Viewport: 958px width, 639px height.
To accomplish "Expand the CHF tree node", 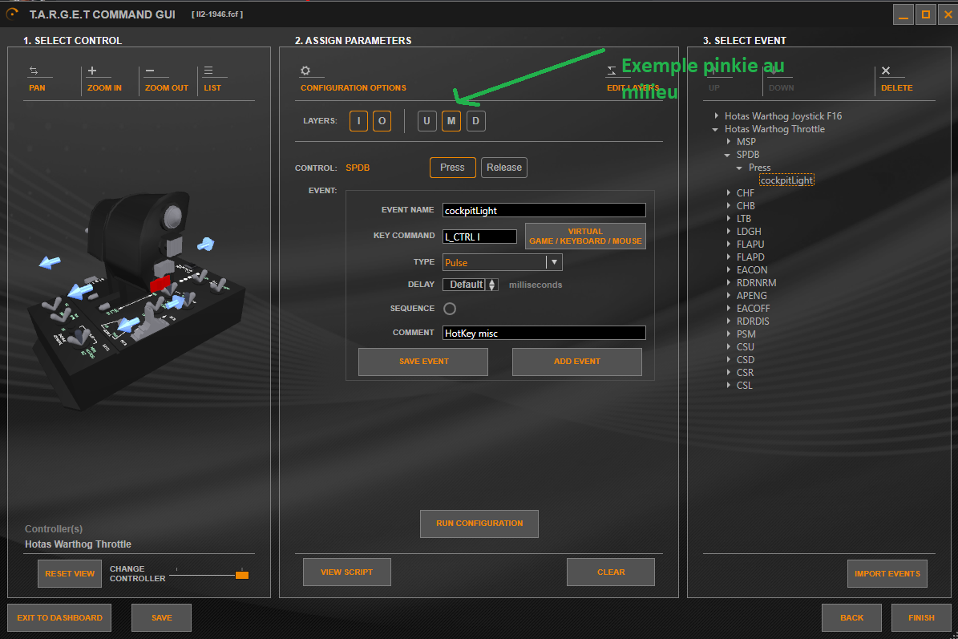I will [x=728, y=193].
